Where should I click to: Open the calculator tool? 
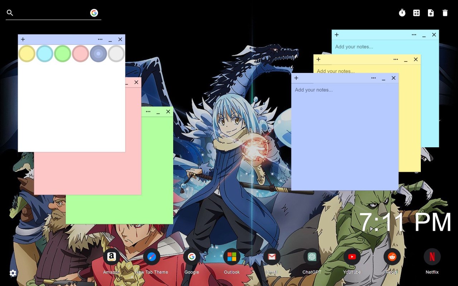[x=416, y=13]
